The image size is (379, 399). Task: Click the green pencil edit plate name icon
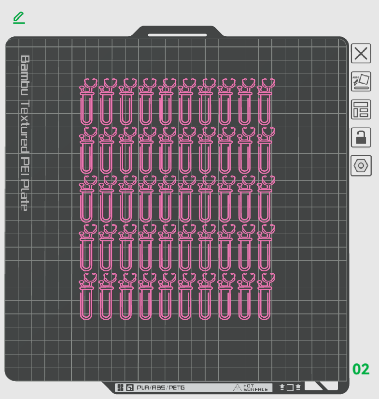(x=19, y=17)
